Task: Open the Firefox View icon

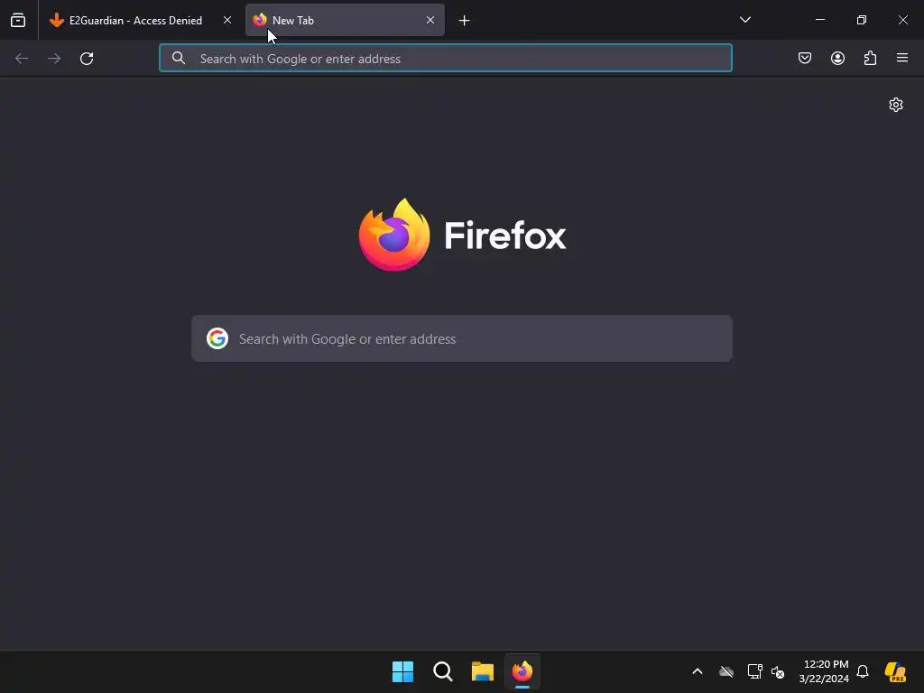Action: tap(18, 20)
